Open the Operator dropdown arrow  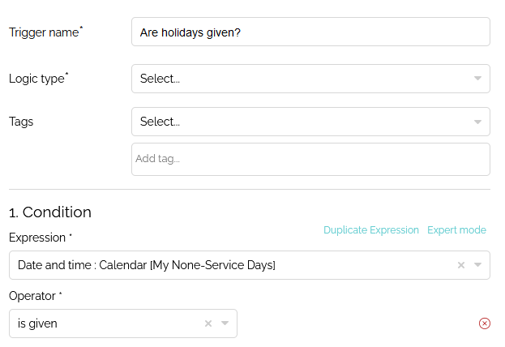(225, 323)
